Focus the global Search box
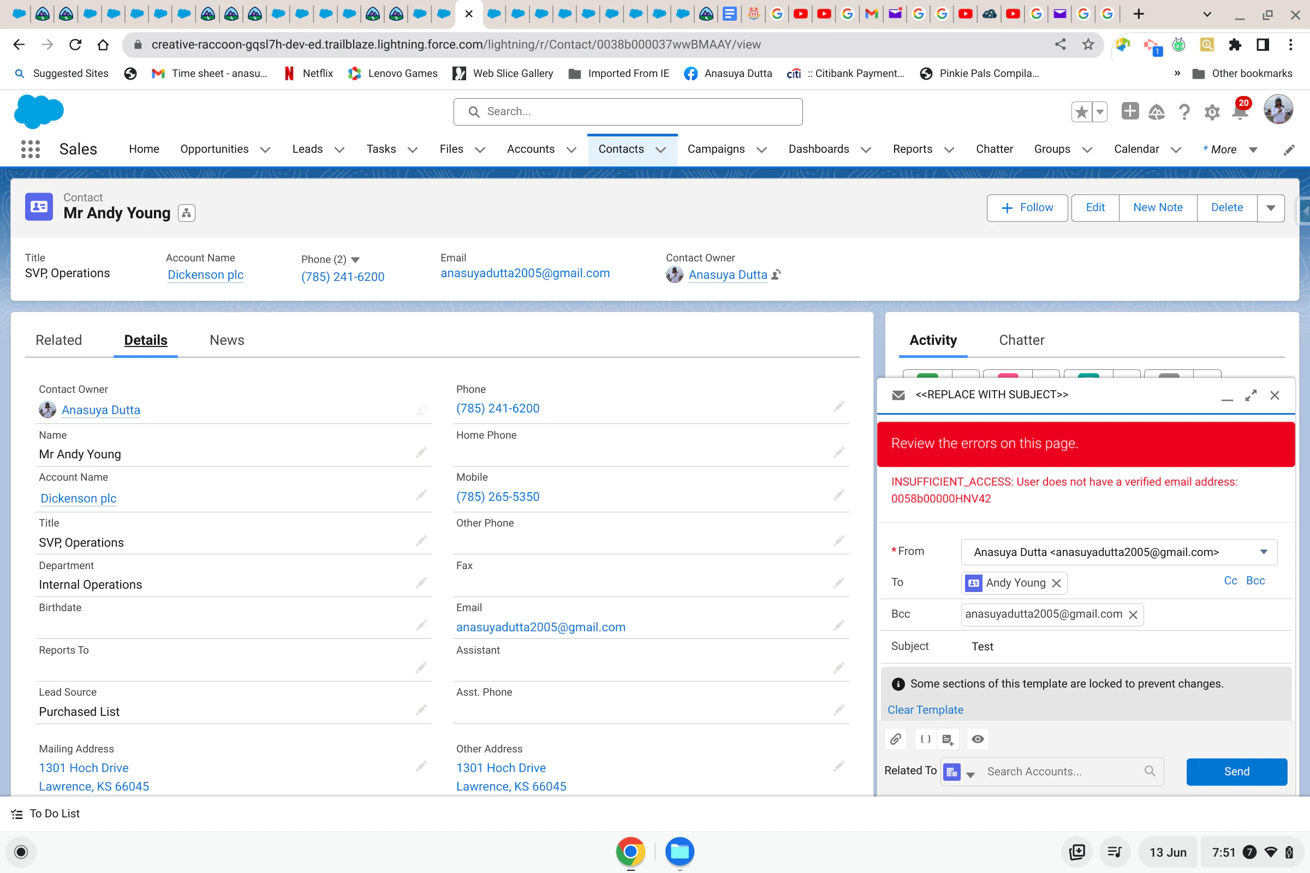Screen dimensions: 1310x873 click(x=628, y=112)
